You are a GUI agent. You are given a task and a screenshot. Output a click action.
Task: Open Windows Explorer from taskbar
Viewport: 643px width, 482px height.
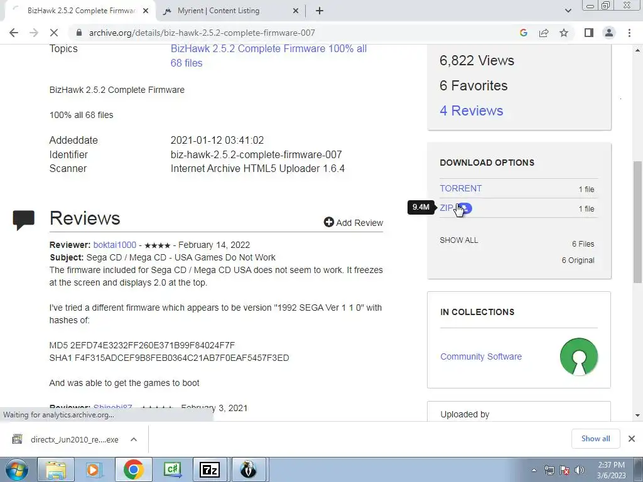pyautogui.click(x=56, y=469)
